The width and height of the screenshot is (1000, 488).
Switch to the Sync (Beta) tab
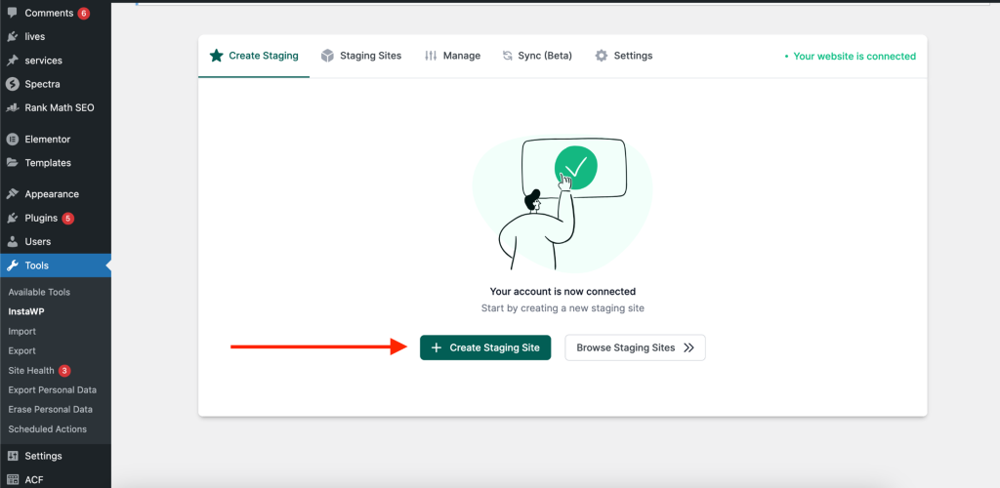click(537, 56)
